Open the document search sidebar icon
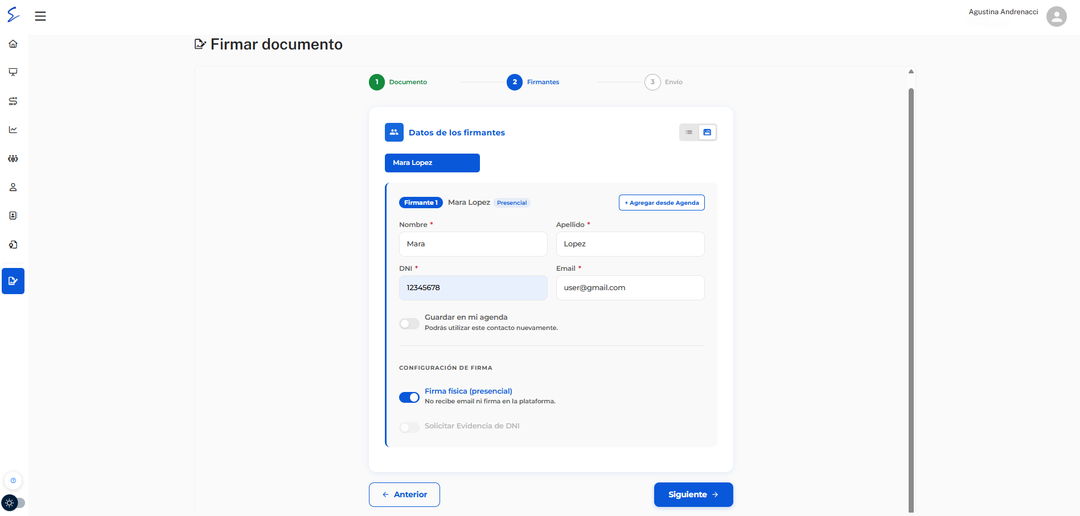This screenshot has height=516, width=1080. pyautogui.click(x=13, y=245)
